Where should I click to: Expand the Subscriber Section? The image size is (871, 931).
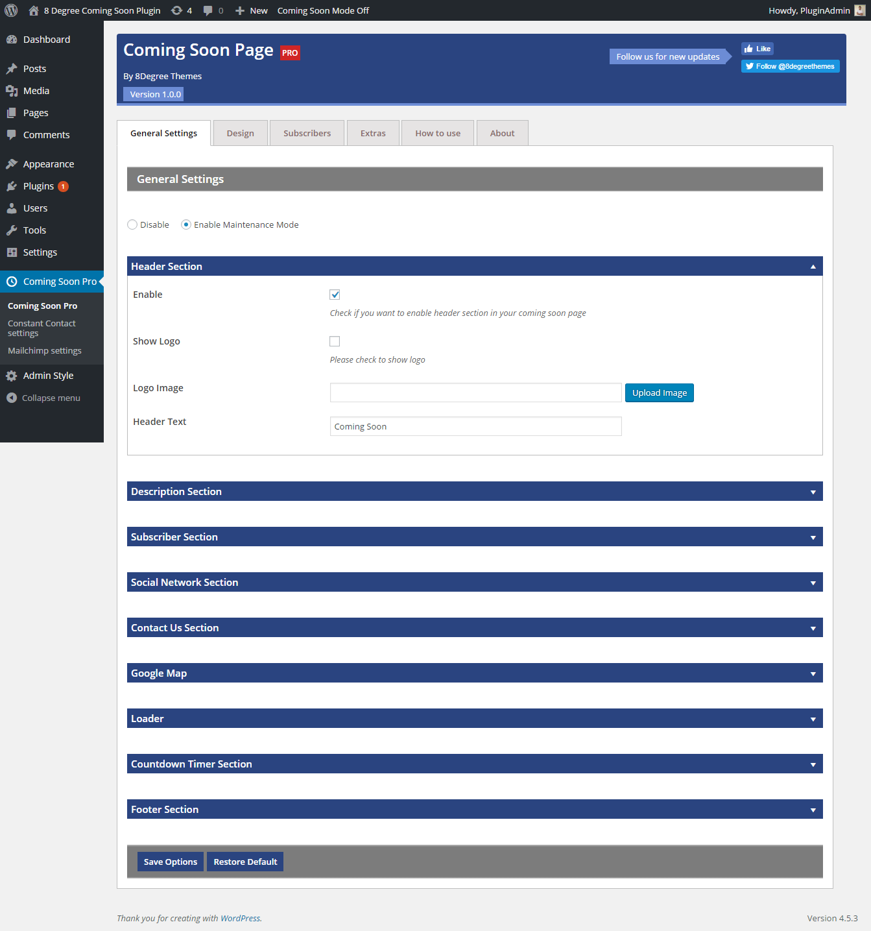[x=475, y=537]
